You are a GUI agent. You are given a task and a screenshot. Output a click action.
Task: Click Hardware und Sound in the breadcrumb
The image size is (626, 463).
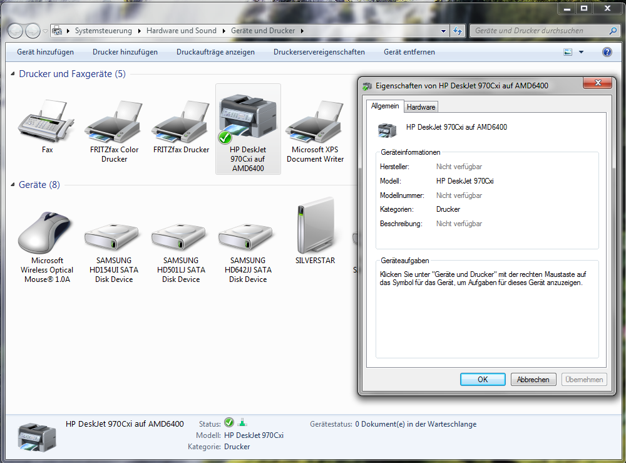pyautogui.click(x=182, y=31)
